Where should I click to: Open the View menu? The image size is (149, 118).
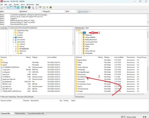(10, 5)
